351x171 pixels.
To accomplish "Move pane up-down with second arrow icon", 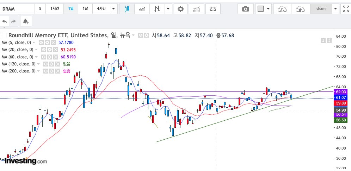I will click(329, 40).
